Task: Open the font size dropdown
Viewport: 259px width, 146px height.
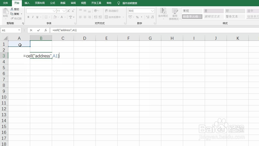Action: (64, 11)
